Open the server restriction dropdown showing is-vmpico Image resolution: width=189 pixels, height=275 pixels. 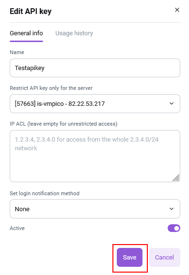[x=95, y=103]
